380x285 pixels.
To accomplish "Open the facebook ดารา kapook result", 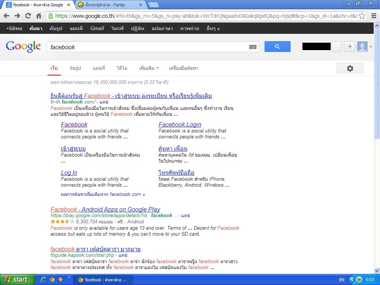I will [x=95, y=249].
